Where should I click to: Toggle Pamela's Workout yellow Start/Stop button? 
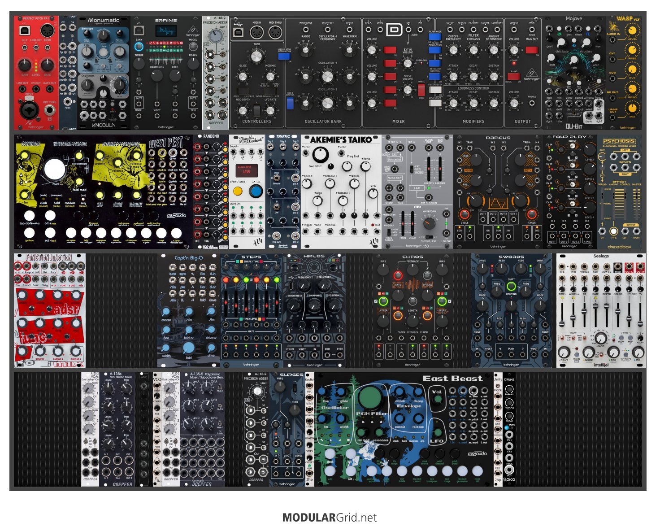point(237,191)
